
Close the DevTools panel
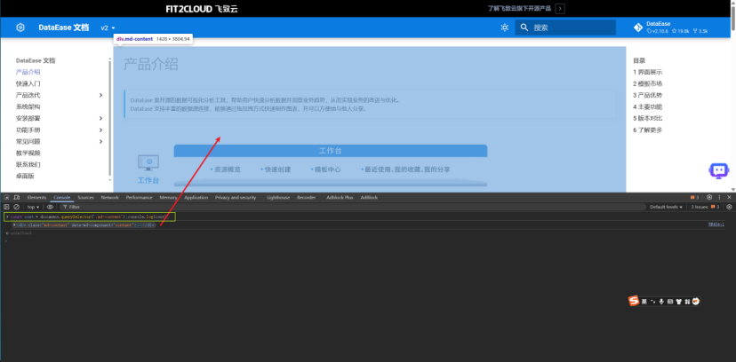(x=729, y=198)
